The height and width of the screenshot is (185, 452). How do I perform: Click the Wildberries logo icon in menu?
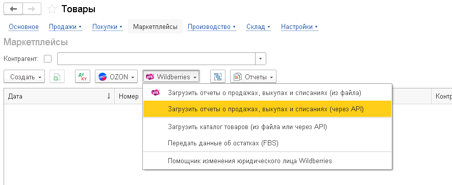click(156, 92)
